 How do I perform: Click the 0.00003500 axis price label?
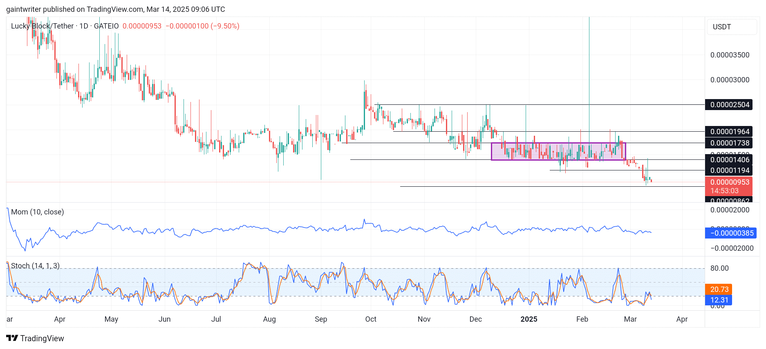(x=730, y=55)
